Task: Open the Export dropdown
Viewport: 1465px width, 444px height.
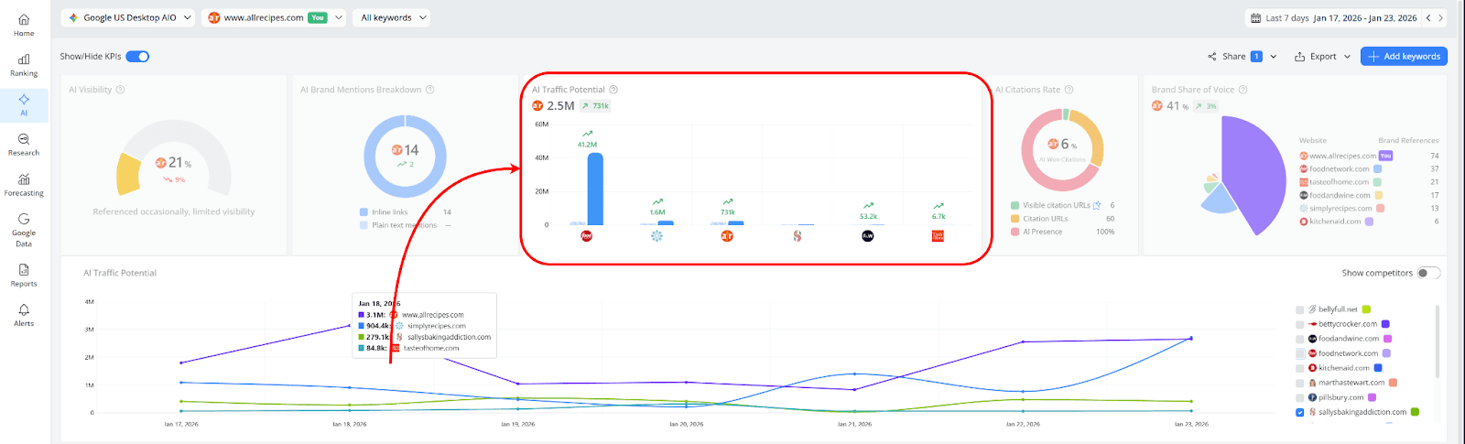Action: pos(1322,57)
